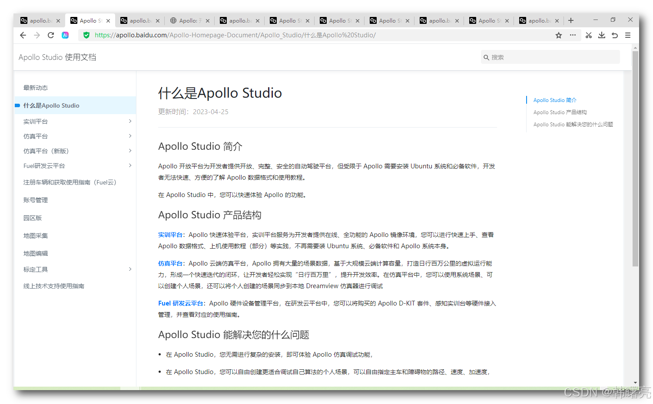Viewport: 653px width, 404px height.
Task: Click the search magnifier icon in docs header
Action: pyautogui.click(x=486, y=57)
